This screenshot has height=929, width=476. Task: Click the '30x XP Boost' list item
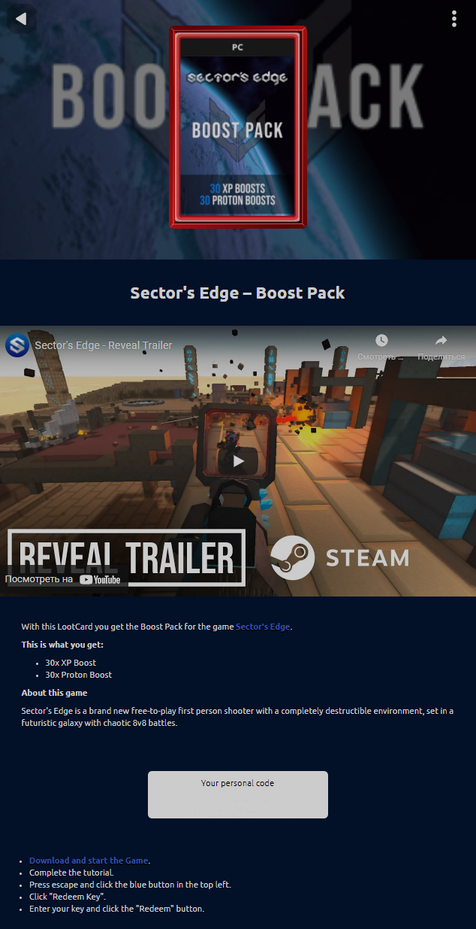(71, 663)
